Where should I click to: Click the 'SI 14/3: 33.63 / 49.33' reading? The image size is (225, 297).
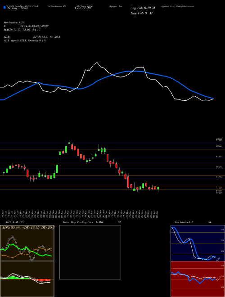(x=35, y=26)
